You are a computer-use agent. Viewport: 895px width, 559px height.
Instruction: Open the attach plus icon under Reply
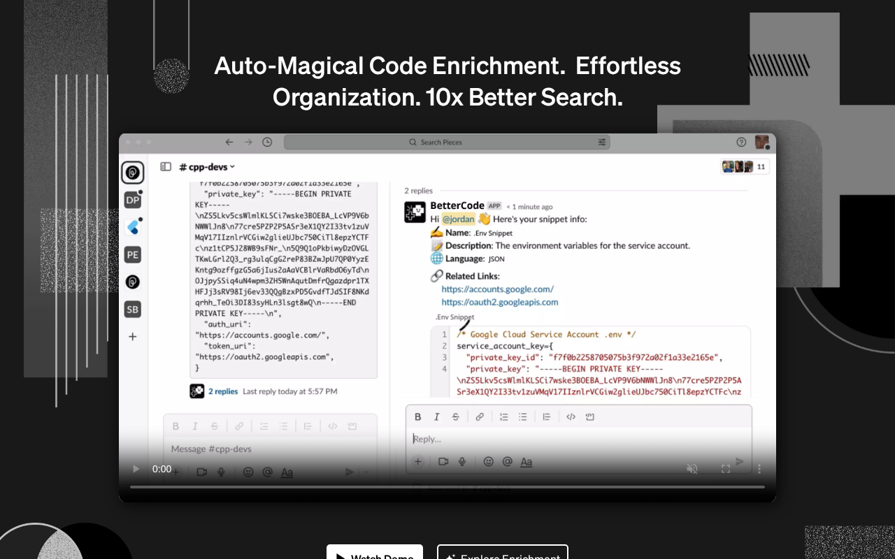coord(418,461)
